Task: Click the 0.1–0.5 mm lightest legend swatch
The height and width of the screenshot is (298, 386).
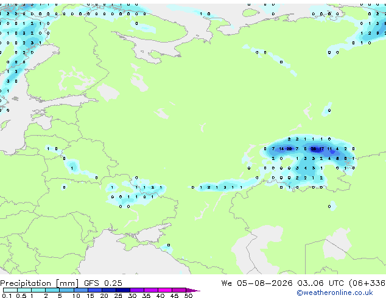Action: 10,290
